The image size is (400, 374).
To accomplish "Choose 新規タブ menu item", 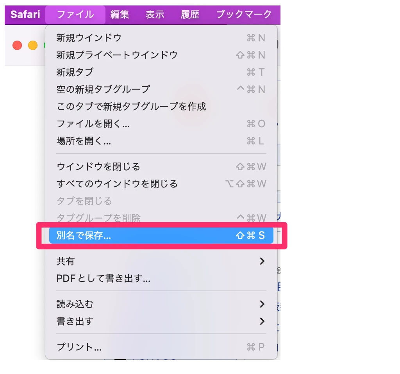I will [x=161, y=72].
